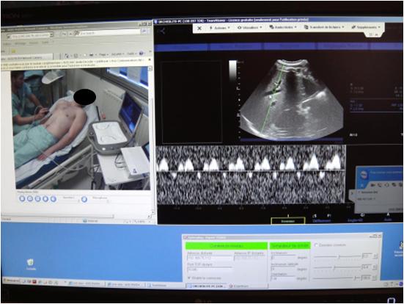Viewport: 404px width, 304px height.
Task: Click the inclination value stepper arrows
Action: pyautogui.click(x=375, y=256)
